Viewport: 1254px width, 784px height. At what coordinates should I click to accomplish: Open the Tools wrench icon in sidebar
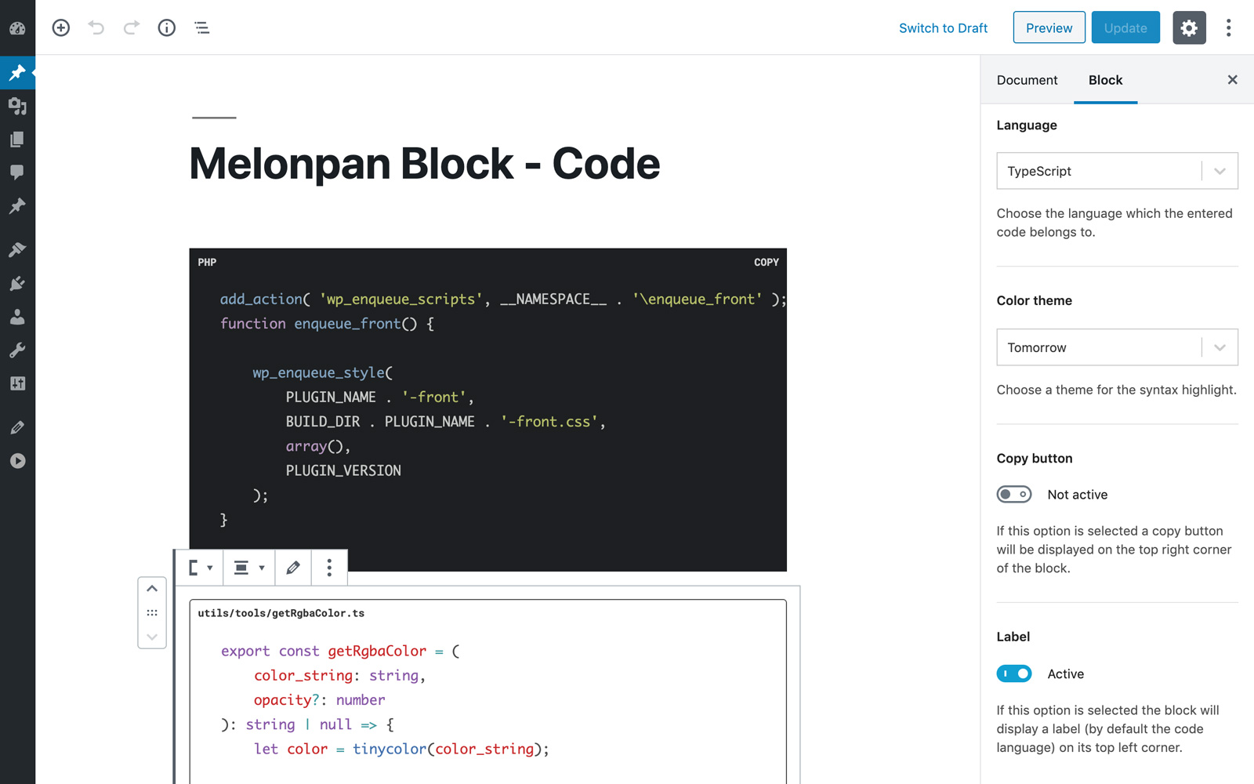[x=17, y=350]
